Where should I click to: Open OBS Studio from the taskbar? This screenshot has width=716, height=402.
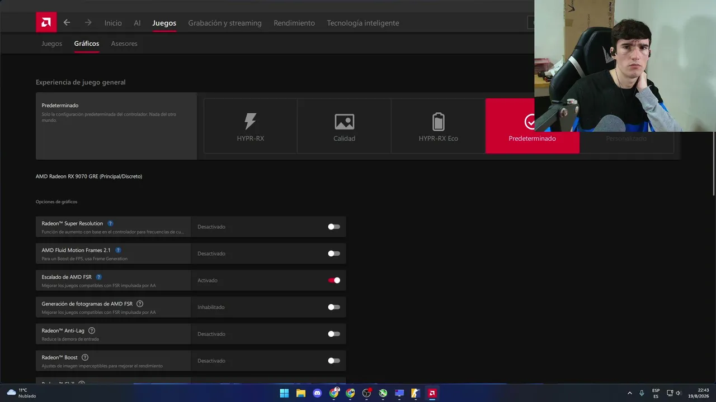[367, 393]
